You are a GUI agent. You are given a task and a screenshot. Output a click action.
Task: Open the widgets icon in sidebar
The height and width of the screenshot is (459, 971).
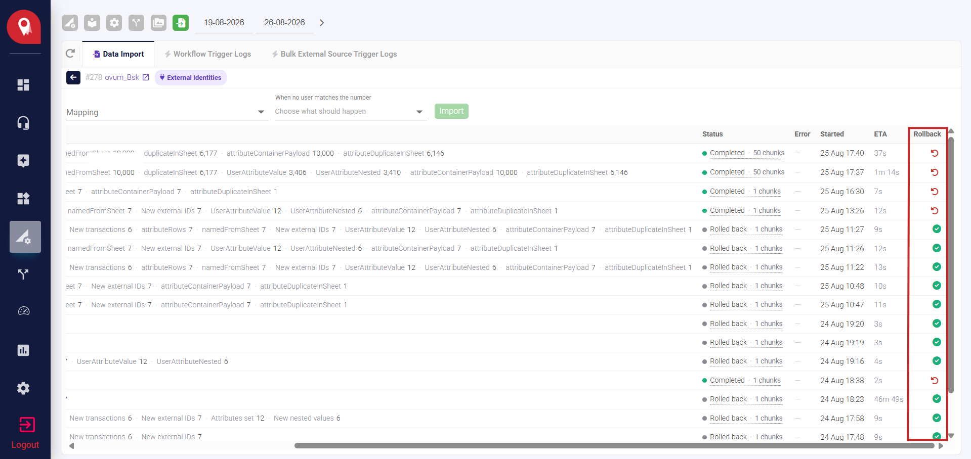pyautogui.click(x=23, y=198)
